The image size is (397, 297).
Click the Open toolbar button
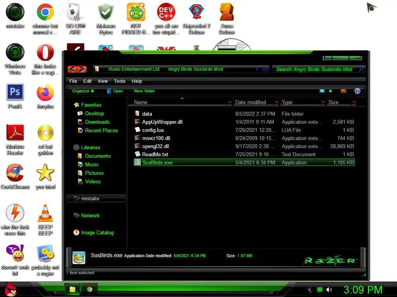click(x=115, y=91)
